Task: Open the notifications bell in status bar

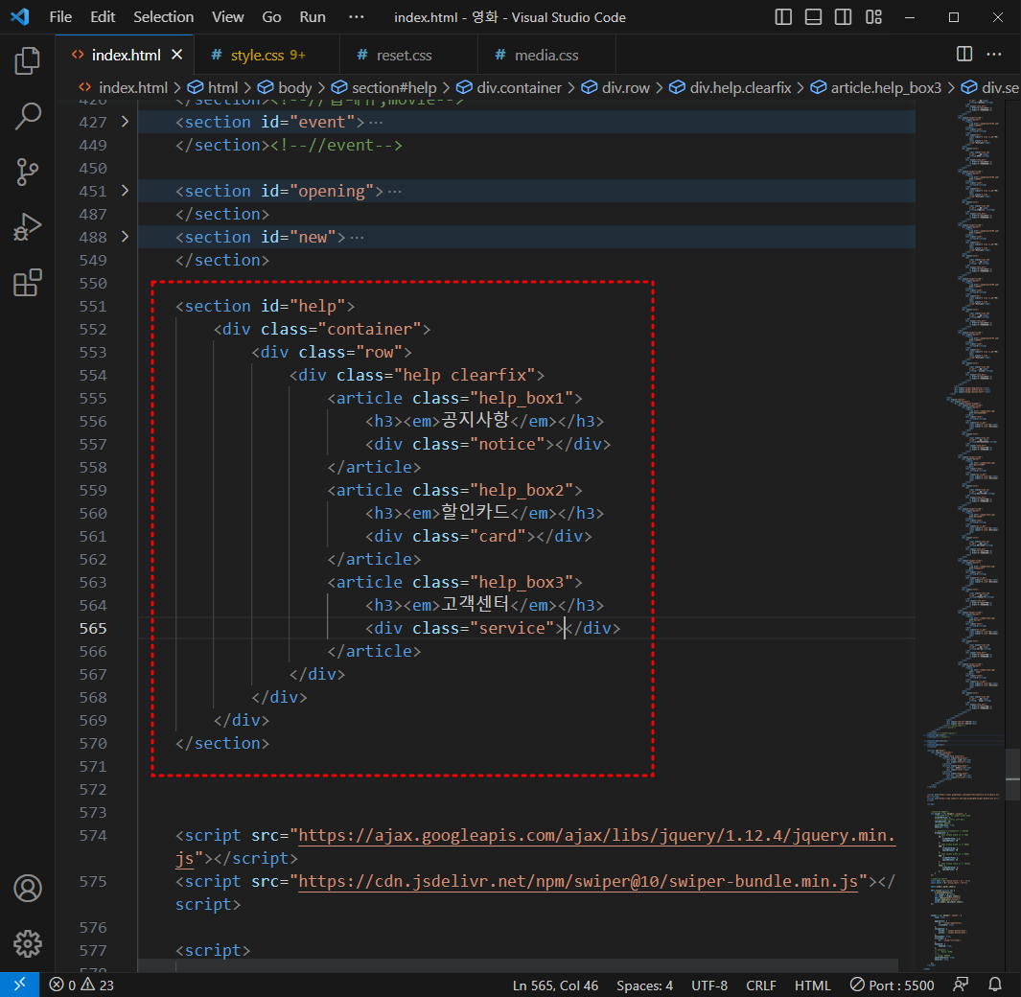Action: click(x=995, y=985)
